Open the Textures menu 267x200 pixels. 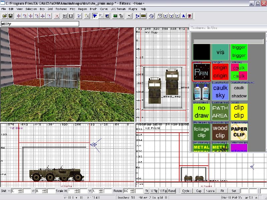click(x=61, y=9)
